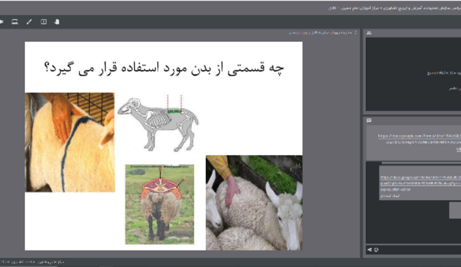Image resolution: width=461 pixels, height=267 pixels.
Task: Click the share pod title text
Action: [x=320, y=33]
